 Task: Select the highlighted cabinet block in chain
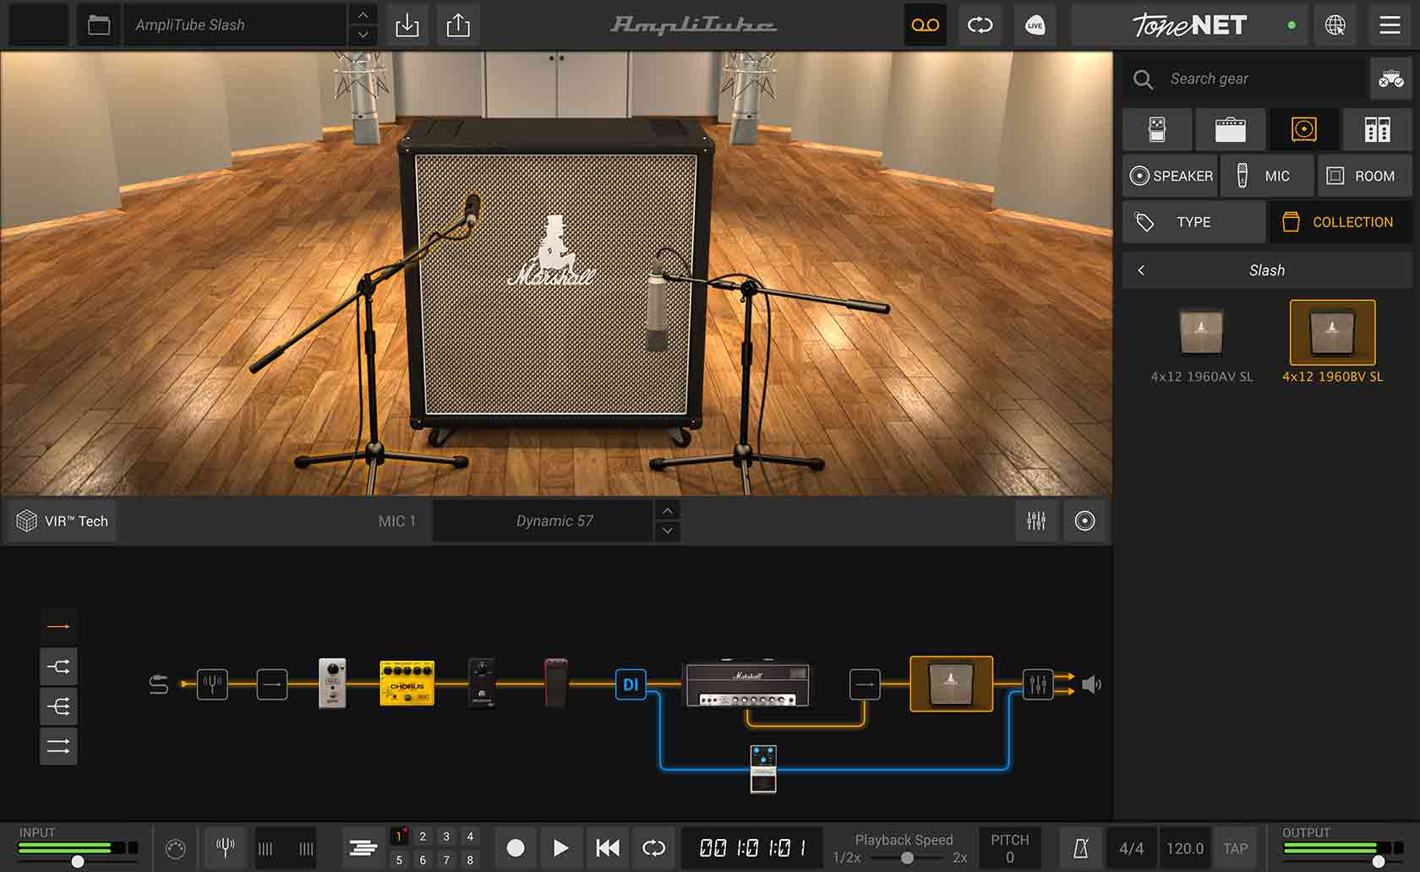click(951, 684)
